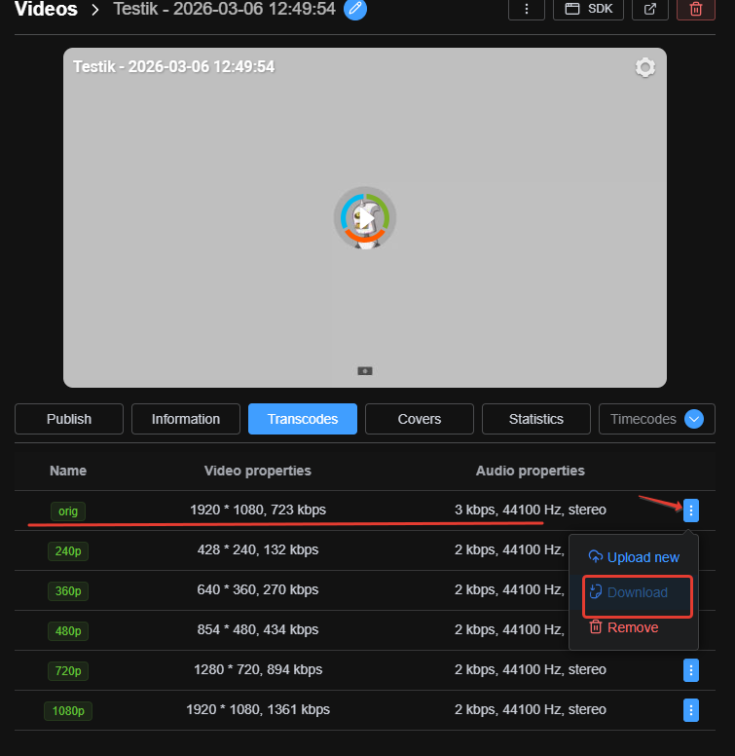
Task: Click the Audio properties column header
Action: pyautogui.click(x=531, y=471)
